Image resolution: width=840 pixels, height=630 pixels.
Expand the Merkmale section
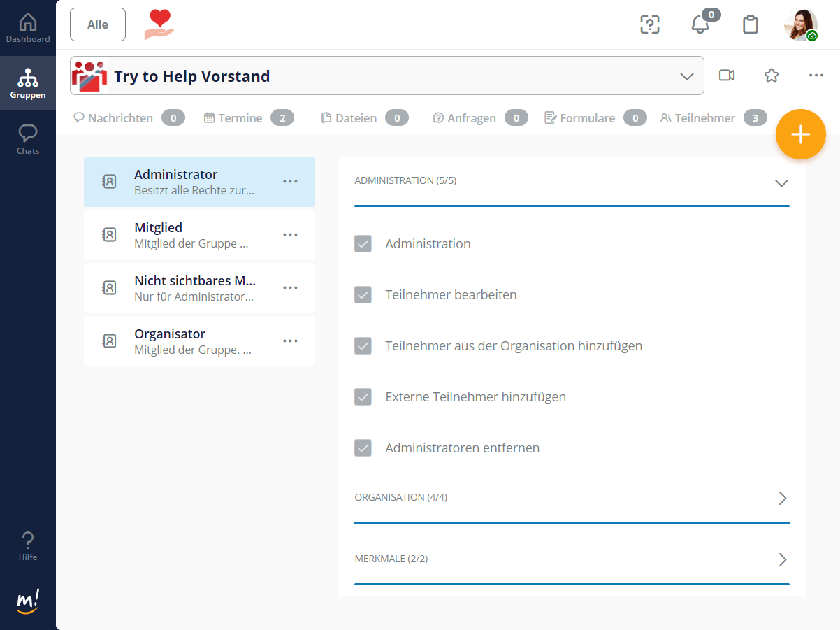tap(782, 559)
